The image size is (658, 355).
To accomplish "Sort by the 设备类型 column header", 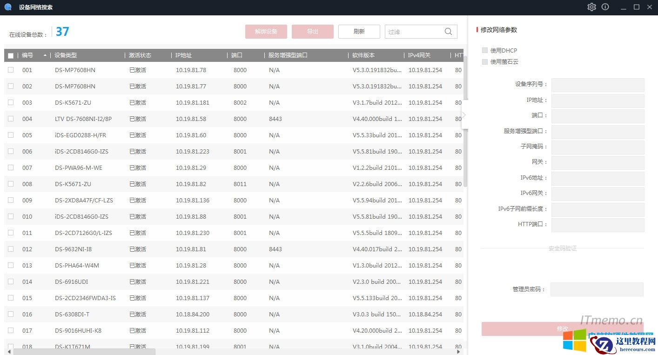I will coord(66,55).
